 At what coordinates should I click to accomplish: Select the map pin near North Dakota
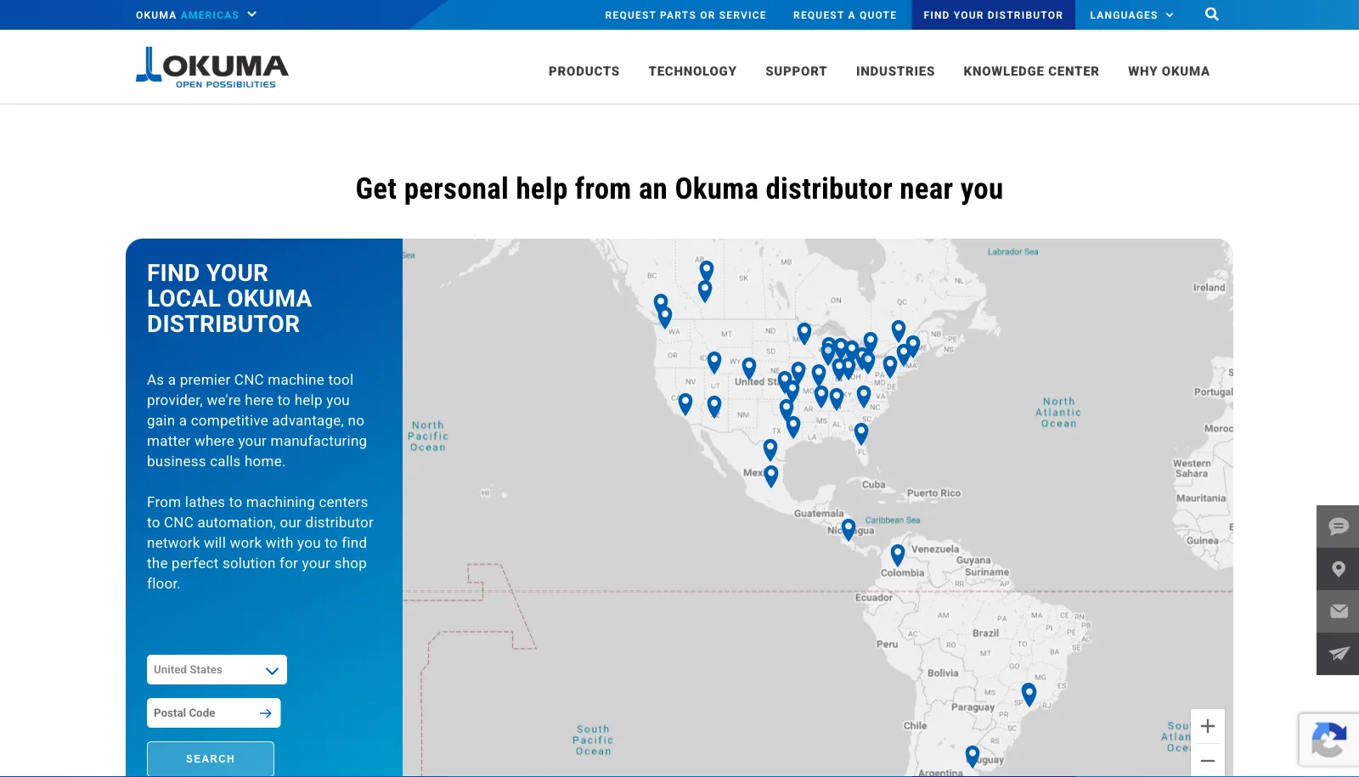[x=804, y=333]
